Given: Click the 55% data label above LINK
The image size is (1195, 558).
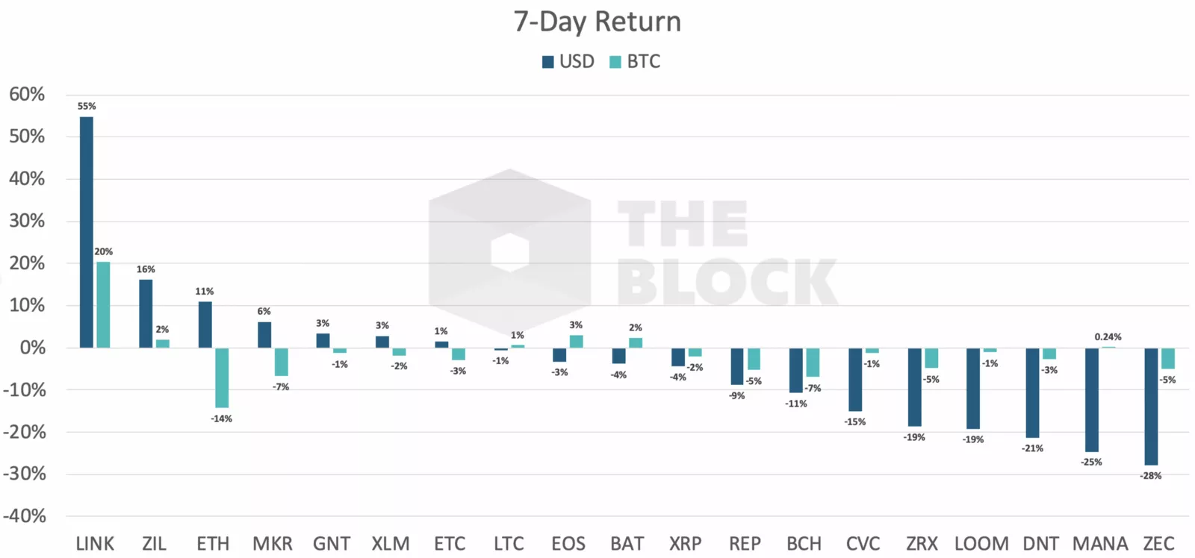Looking at the screenshot, I should (87, 106).
